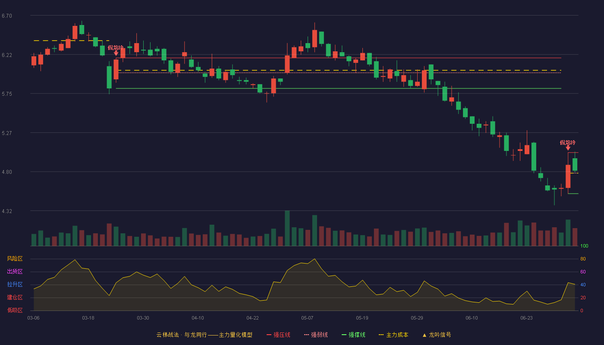Select the 建仓区 zone label

(x=15, y=298)
